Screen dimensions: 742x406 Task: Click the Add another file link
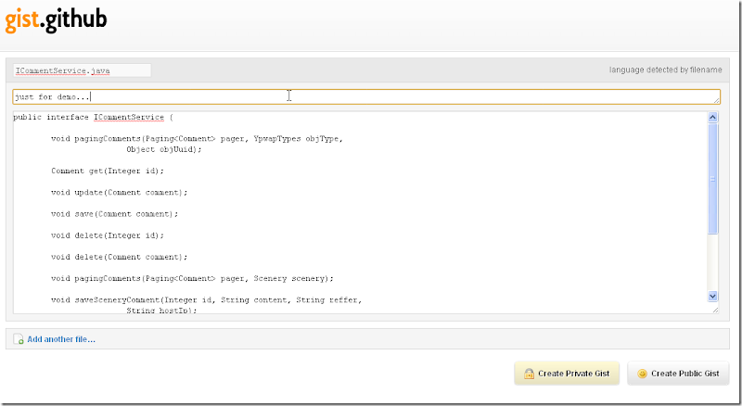coord(61,339)
